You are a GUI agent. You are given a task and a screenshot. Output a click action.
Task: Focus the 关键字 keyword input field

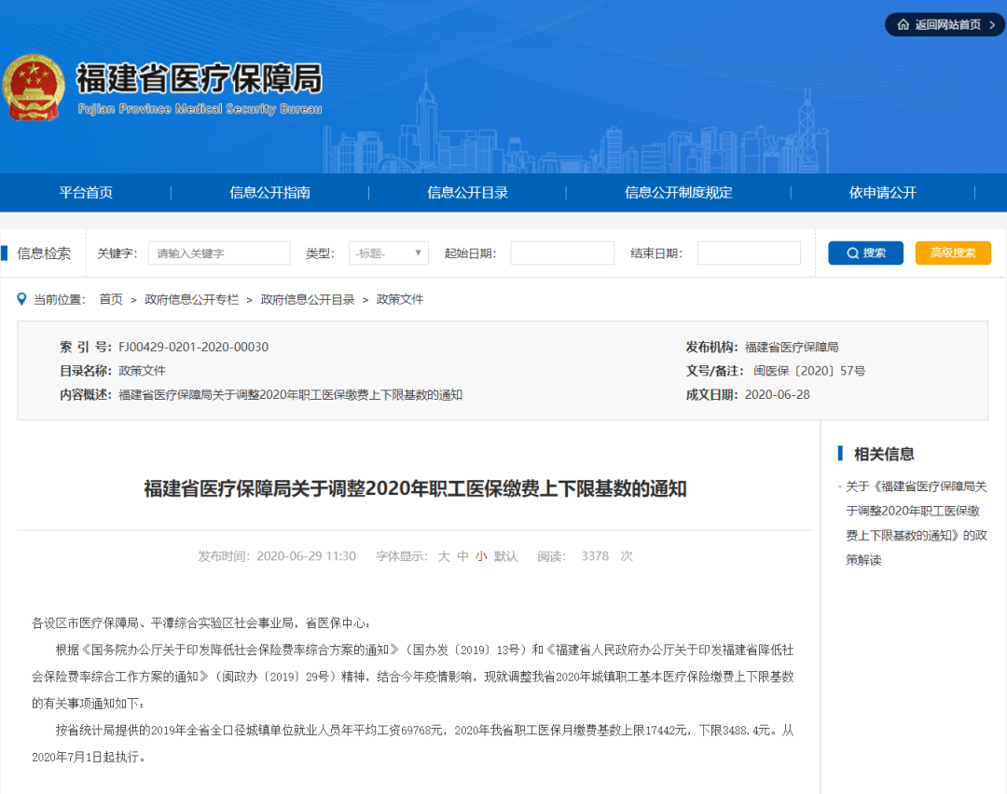click(219, 253)
